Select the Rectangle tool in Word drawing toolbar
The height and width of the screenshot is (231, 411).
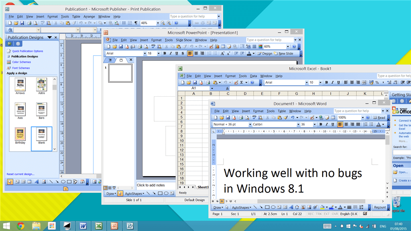tap(267, 207)
